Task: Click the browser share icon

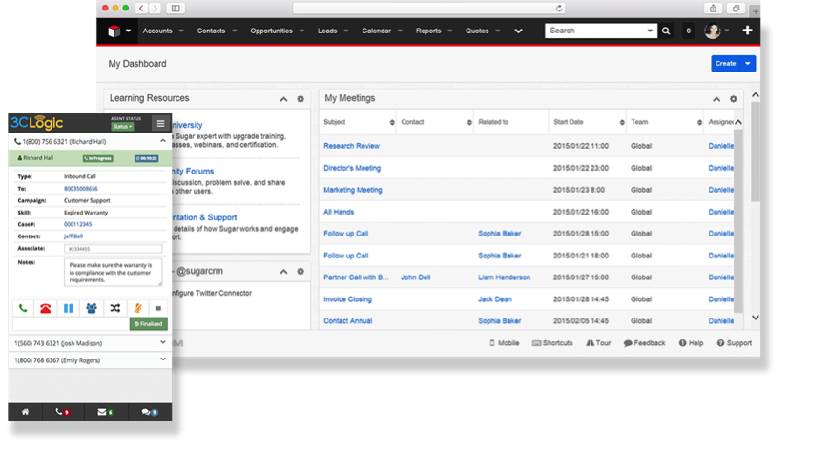Action: coord(713,9)
